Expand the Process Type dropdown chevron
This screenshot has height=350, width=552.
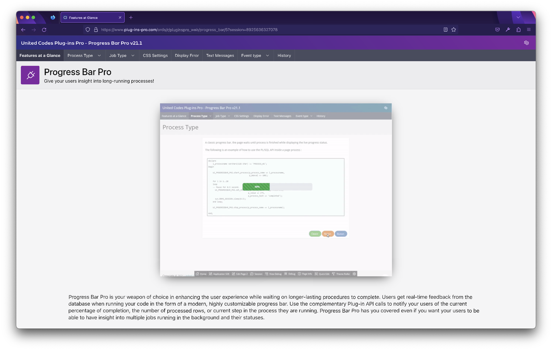point(99,55)
